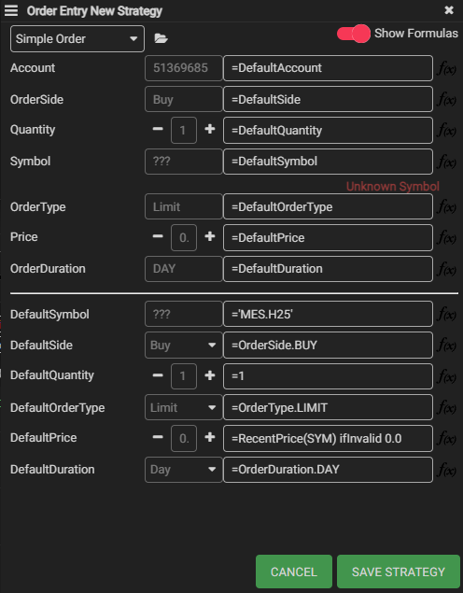Increase DefaultQuantity with plus icon

tap(210, 375)
